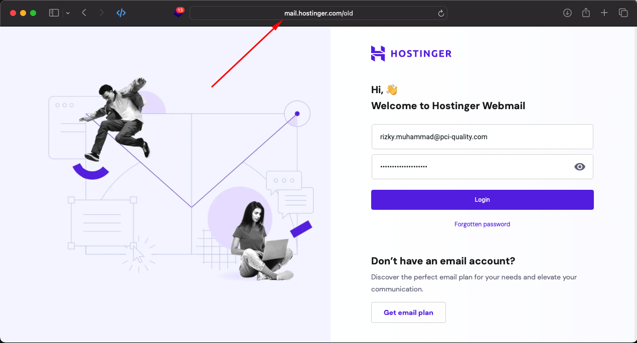Toggle password visibility with the eye icon

coord(580,167)
